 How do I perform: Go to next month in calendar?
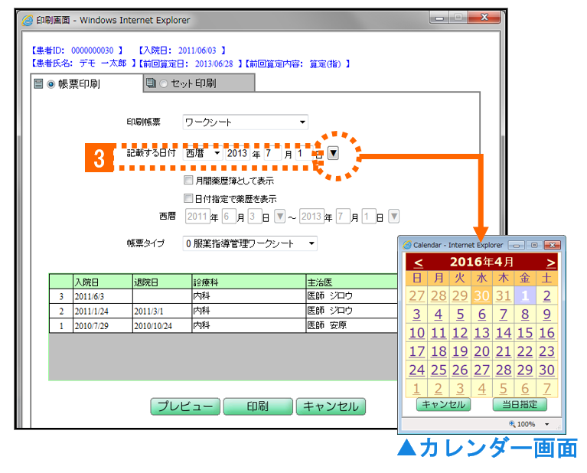(x=550, y=262)
